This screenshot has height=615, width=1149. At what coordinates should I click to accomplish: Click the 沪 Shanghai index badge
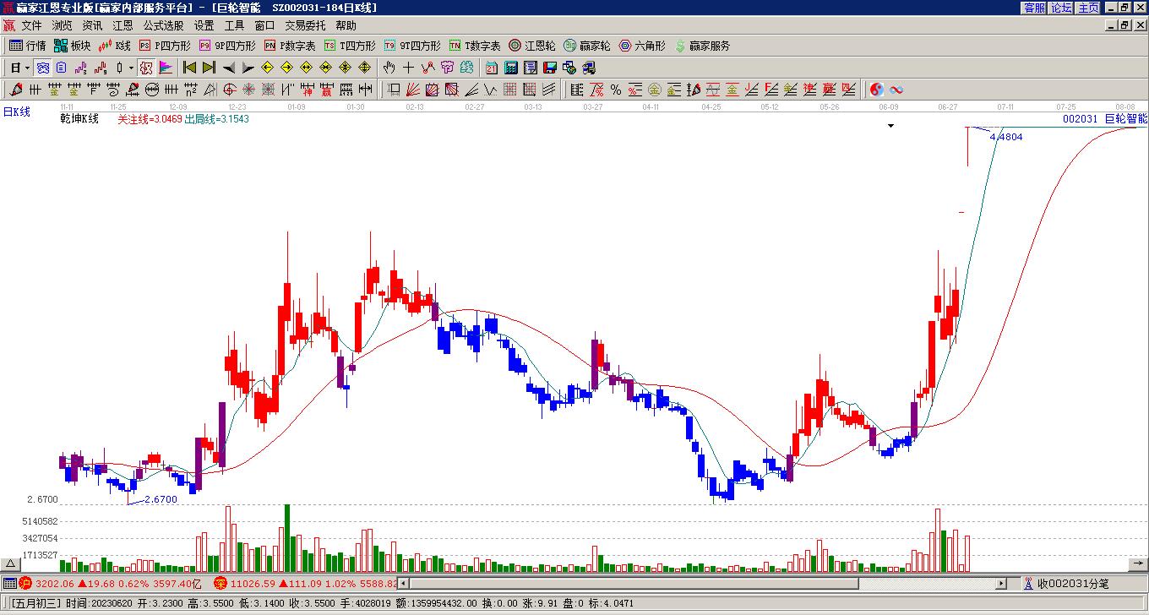click(x=25, y=583)
